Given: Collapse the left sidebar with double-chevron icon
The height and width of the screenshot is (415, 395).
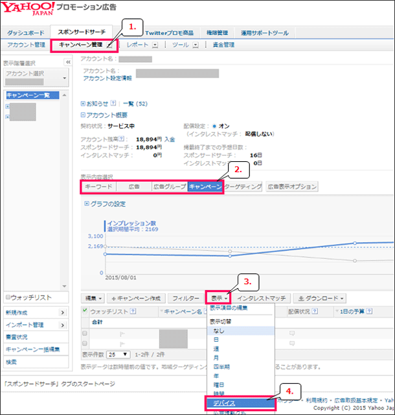Looking at the screenshot, I should (x=68, y=62).
